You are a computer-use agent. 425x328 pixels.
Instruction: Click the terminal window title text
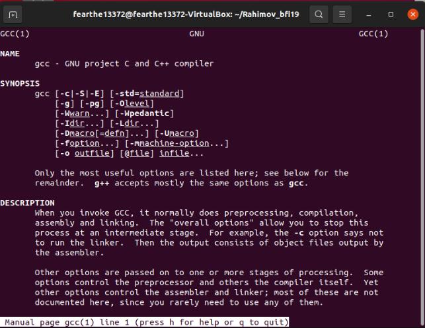[x=186, y=15]
